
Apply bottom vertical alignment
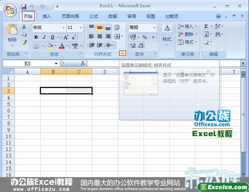[x=108, y=27]
